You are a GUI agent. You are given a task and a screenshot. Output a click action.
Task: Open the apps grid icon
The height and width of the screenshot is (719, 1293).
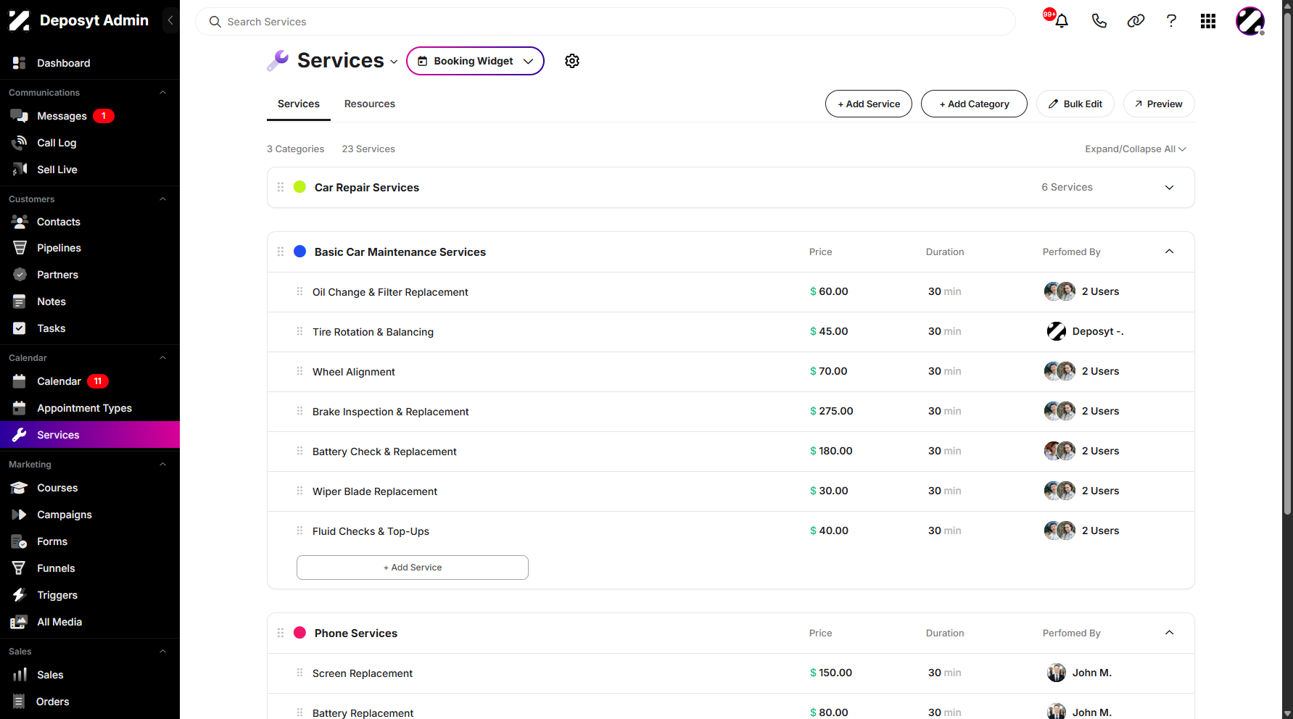[x=1208, y=21]
